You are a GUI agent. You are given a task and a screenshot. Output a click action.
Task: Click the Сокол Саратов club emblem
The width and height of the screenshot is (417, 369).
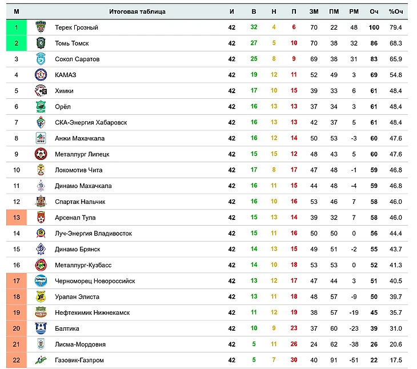[x=41, y=59]
